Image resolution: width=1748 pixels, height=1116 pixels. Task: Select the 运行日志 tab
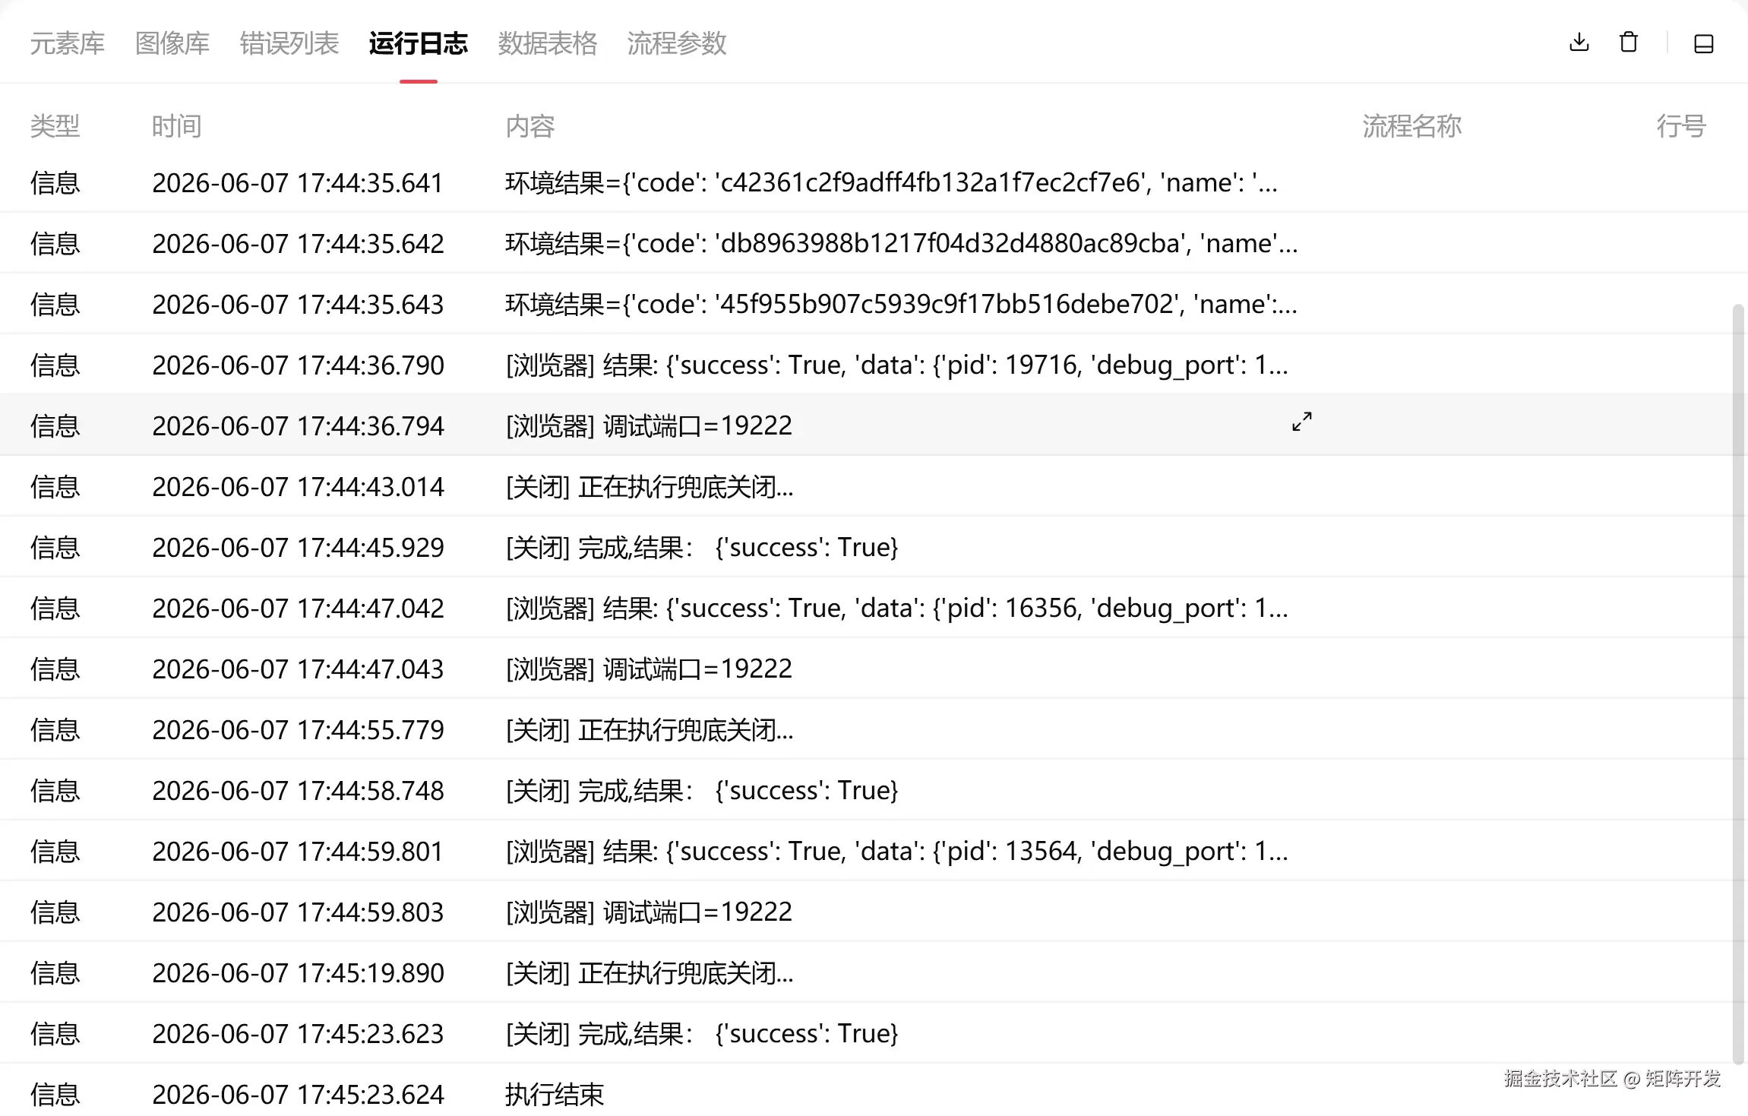coord(419,43)
